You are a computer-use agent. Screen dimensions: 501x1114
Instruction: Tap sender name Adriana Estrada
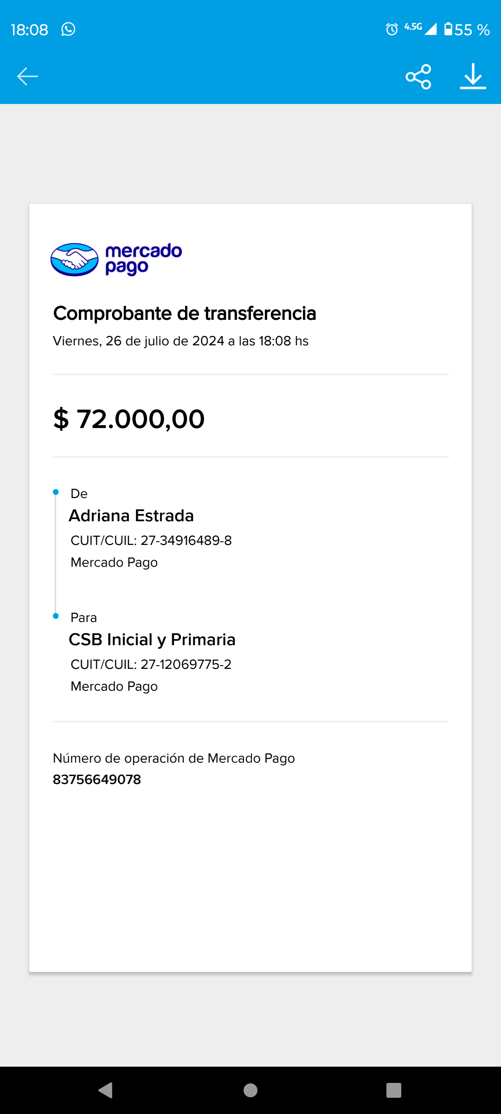131,516
